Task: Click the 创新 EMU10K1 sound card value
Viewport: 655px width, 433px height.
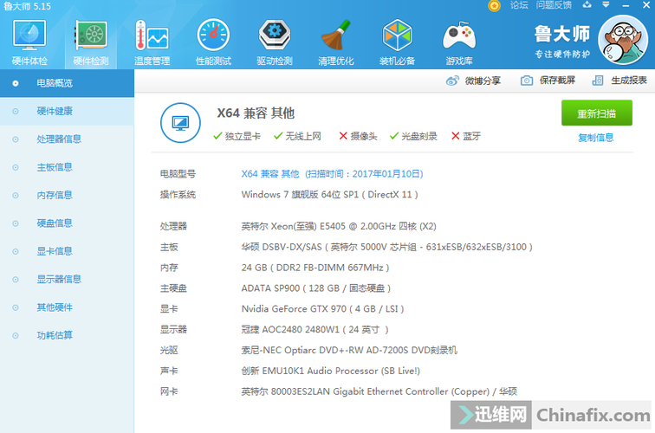Action: (x=330, y=371)
